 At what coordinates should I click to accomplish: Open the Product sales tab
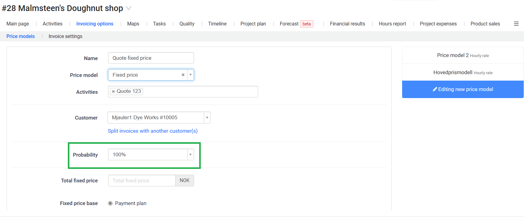pos(485,24)
